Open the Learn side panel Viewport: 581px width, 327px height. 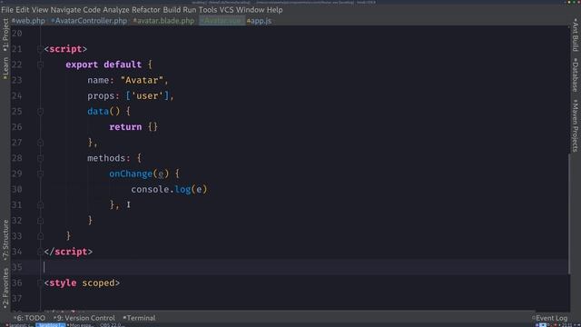pos(5,68)
